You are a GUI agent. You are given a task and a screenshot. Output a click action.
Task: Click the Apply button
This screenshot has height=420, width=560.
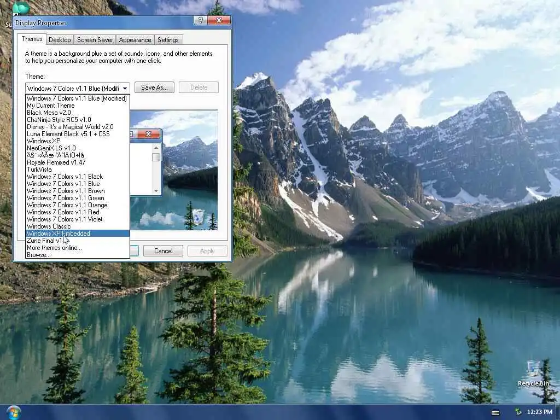(207, 251)
